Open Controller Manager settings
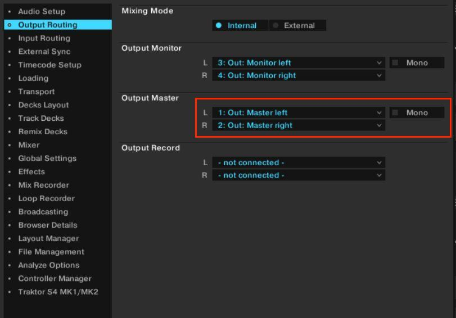The image size is (456, 318). pyautogui.click(x=55, y=279)
